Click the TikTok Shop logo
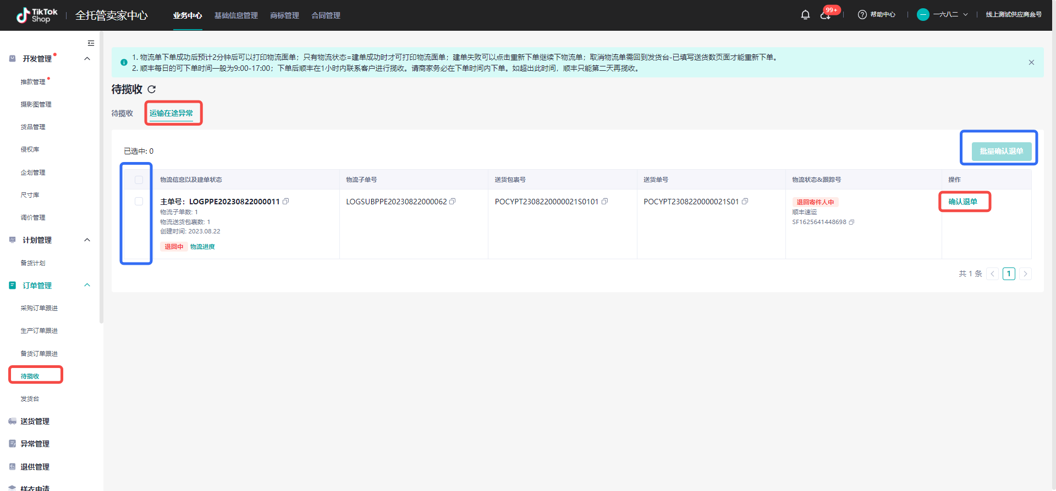The image size is (1056, 491). (x=37, y=15)
